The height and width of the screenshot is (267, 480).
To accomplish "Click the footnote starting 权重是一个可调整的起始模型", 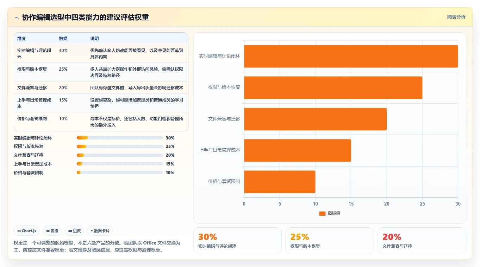I will coord(97,246).
